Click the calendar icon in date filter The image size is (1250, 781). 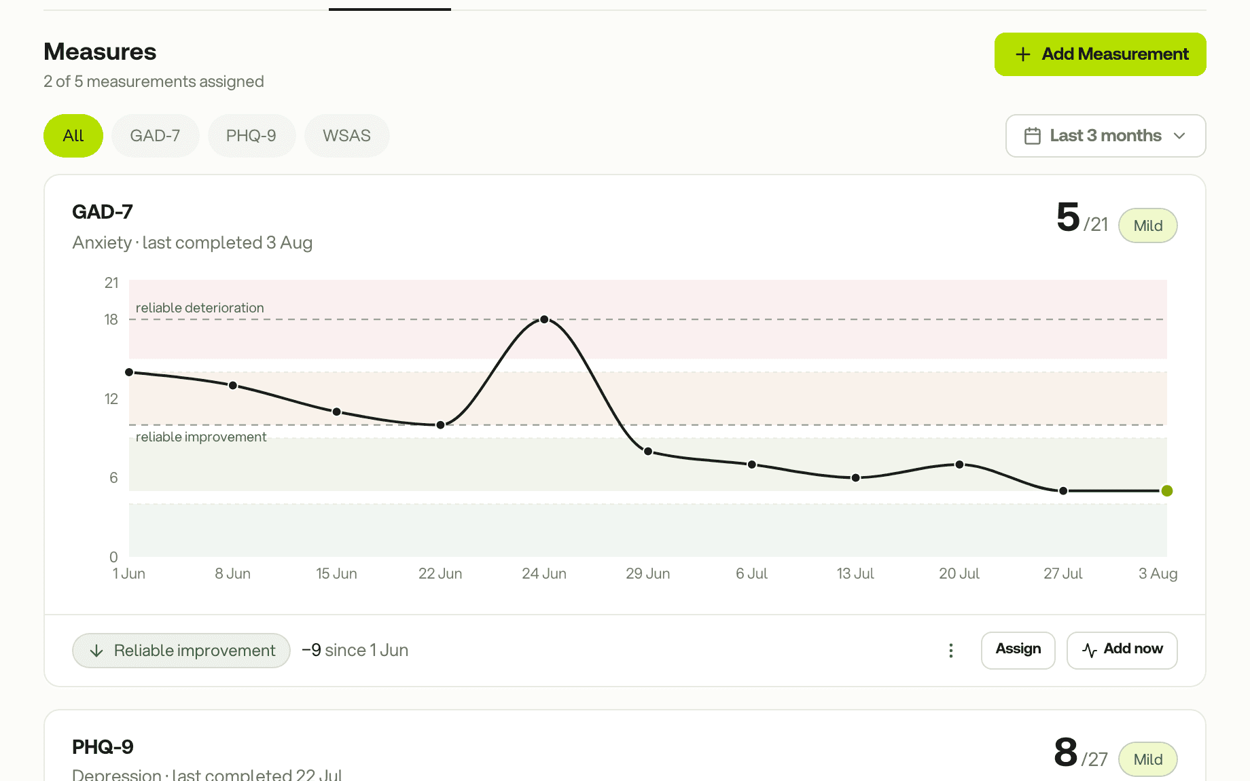click(x=1033, y=136)
